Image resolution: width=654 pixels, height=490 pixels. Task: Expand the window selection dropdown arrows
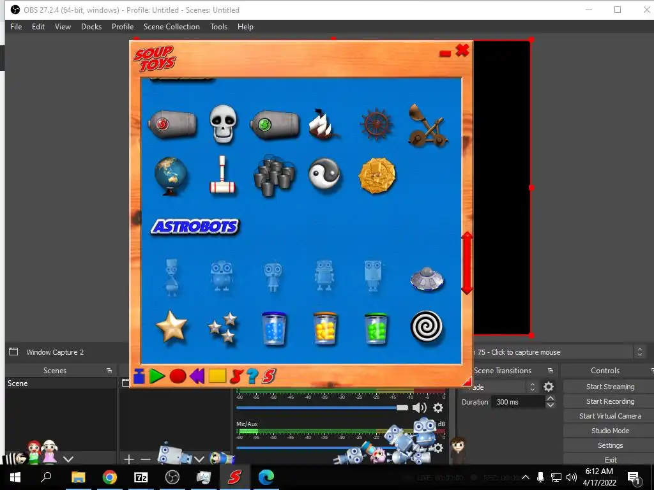pyautogui.click(x=640, y=352)
